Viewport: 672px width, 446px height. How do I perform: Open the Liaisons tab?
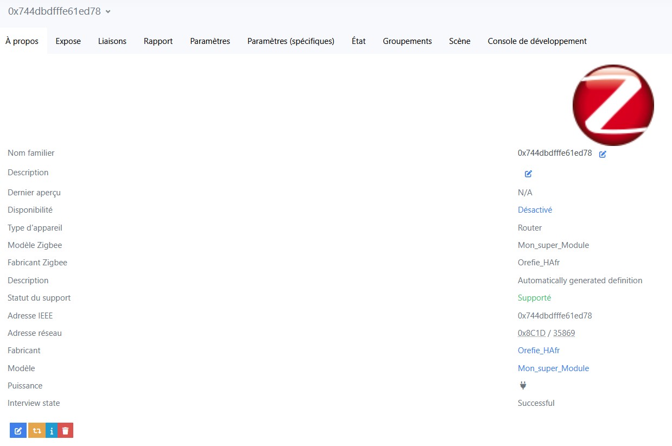click(x=112, y=41)
